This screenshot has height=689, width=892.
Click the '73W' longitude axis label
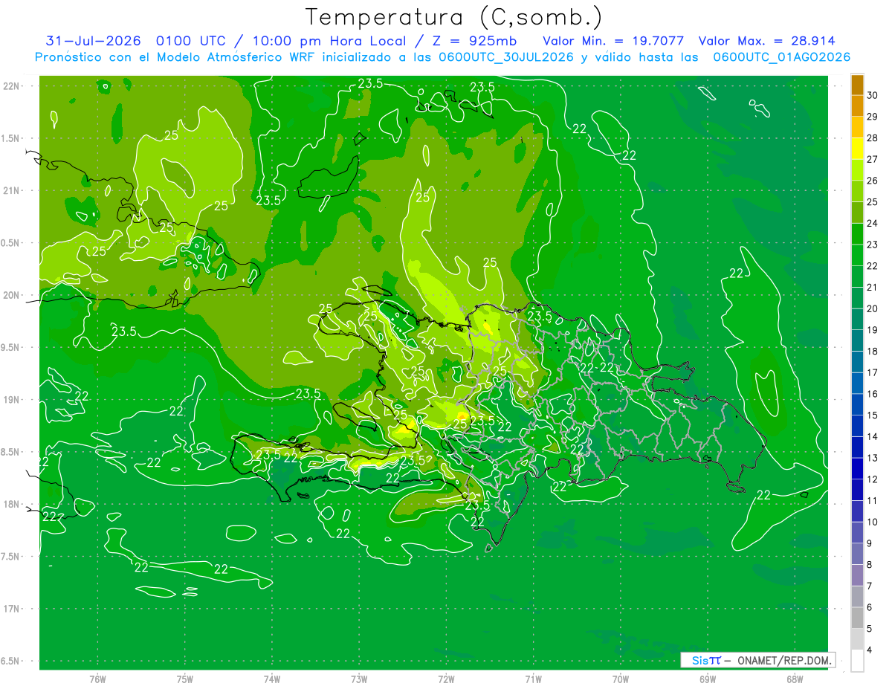tap(359, 679)
